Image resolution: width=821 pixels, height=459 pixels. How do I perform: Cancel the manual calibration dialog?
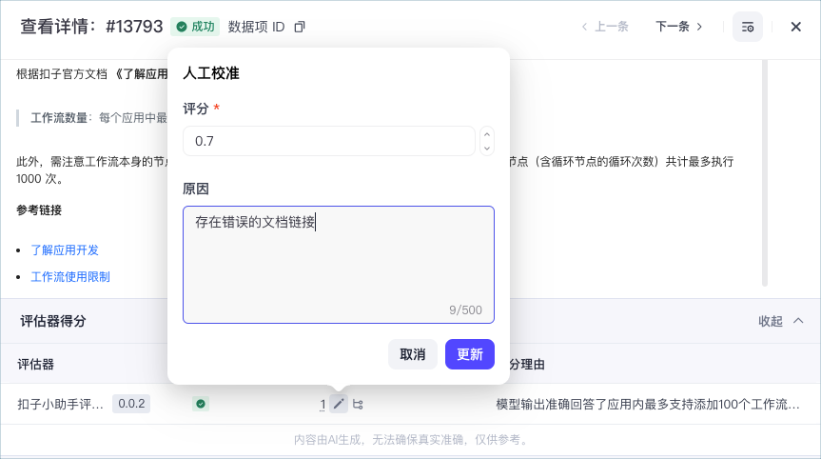[x=413, y=354]
